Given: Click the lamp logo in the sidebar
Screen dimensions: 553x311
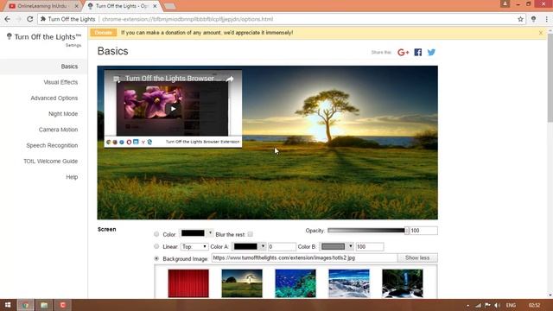Looking at the screenshot, I should pyautogui.click(x=10, y=36).
